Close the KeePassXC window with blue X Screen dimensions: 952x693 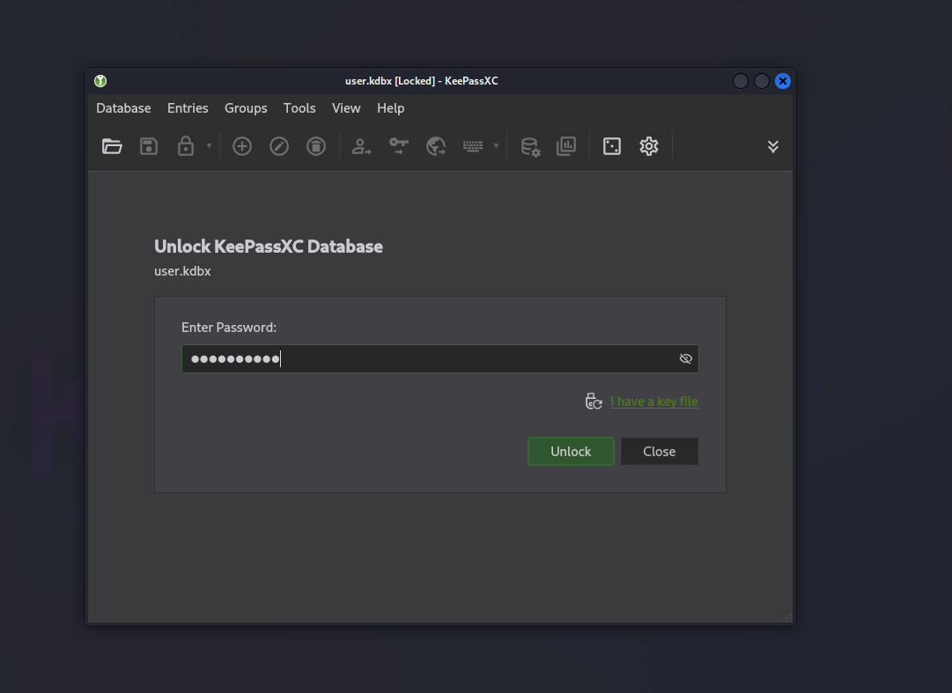coord(783,81)
